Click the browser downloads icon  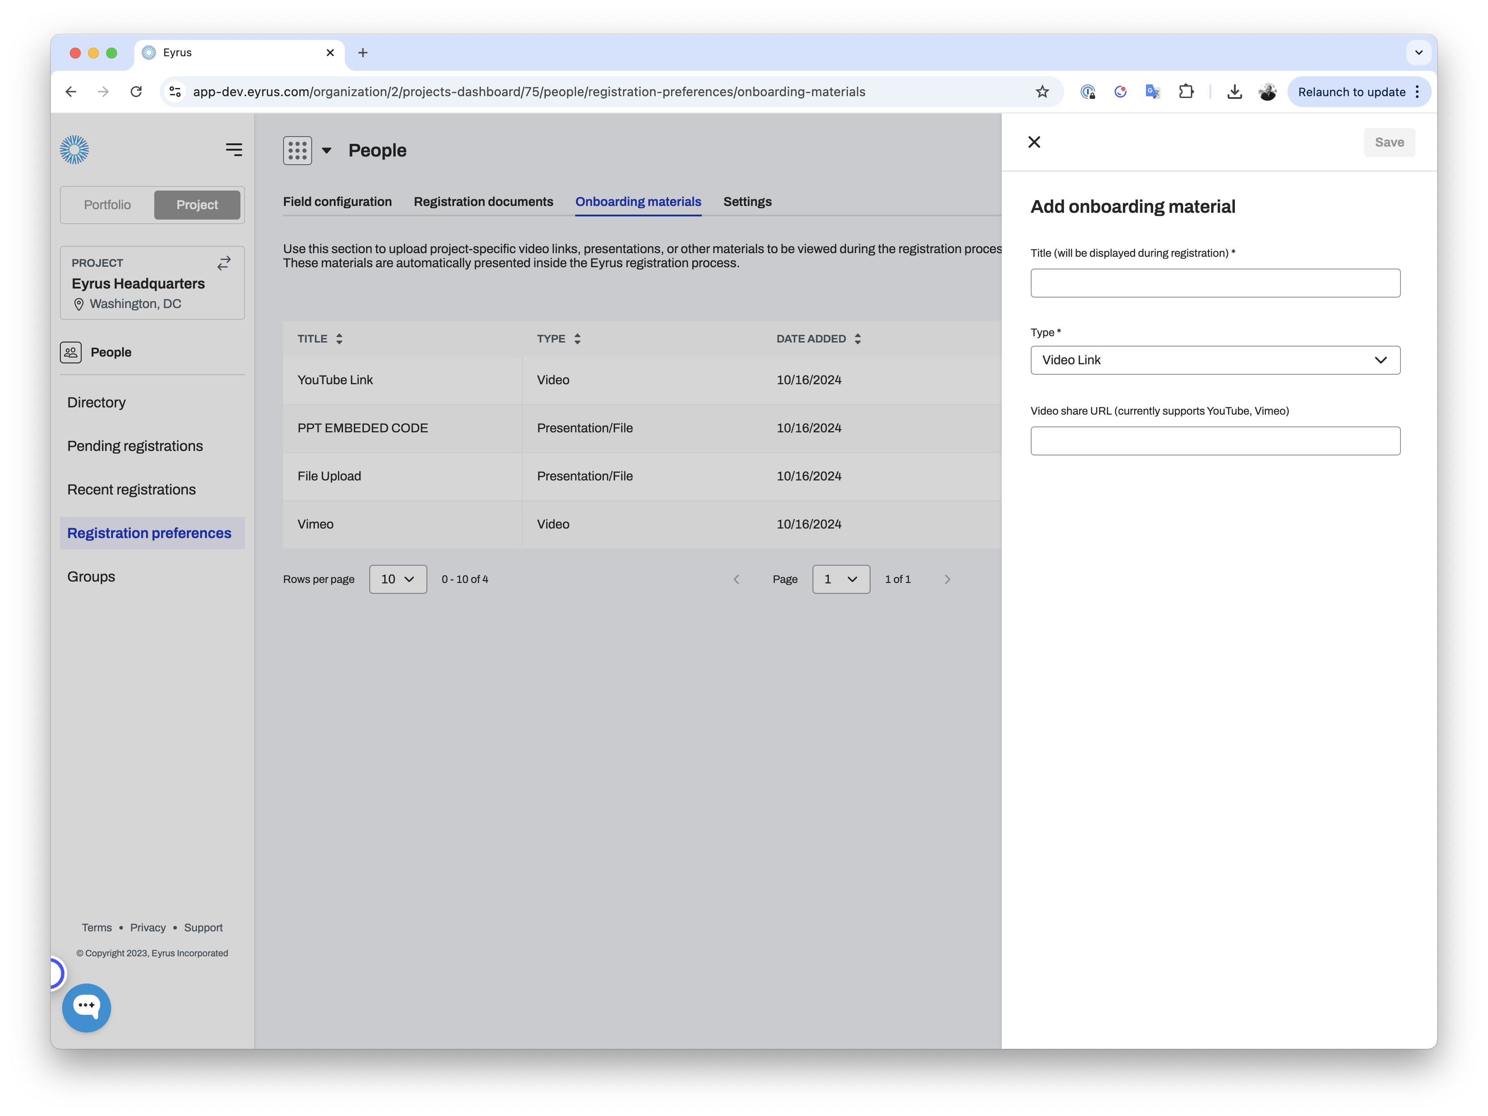click(x=1235, y=92)
